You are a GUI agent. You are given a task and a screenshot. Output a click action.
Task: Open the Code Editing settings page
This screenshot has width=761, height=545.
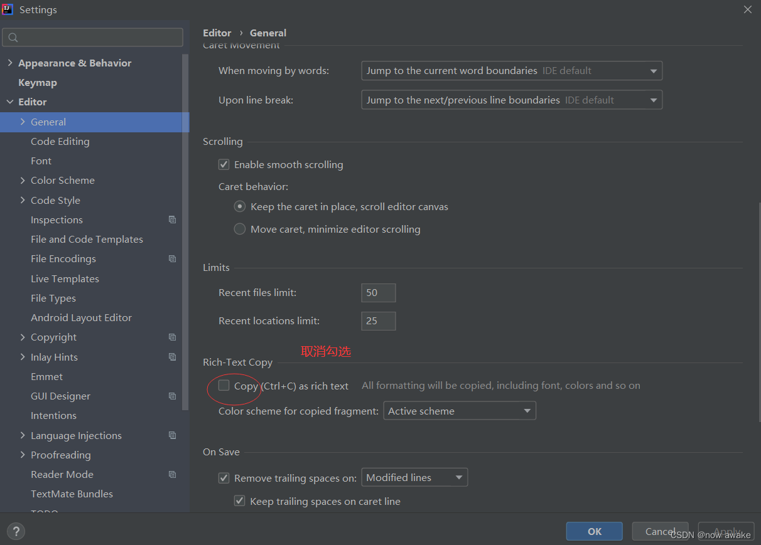point(60,141)
